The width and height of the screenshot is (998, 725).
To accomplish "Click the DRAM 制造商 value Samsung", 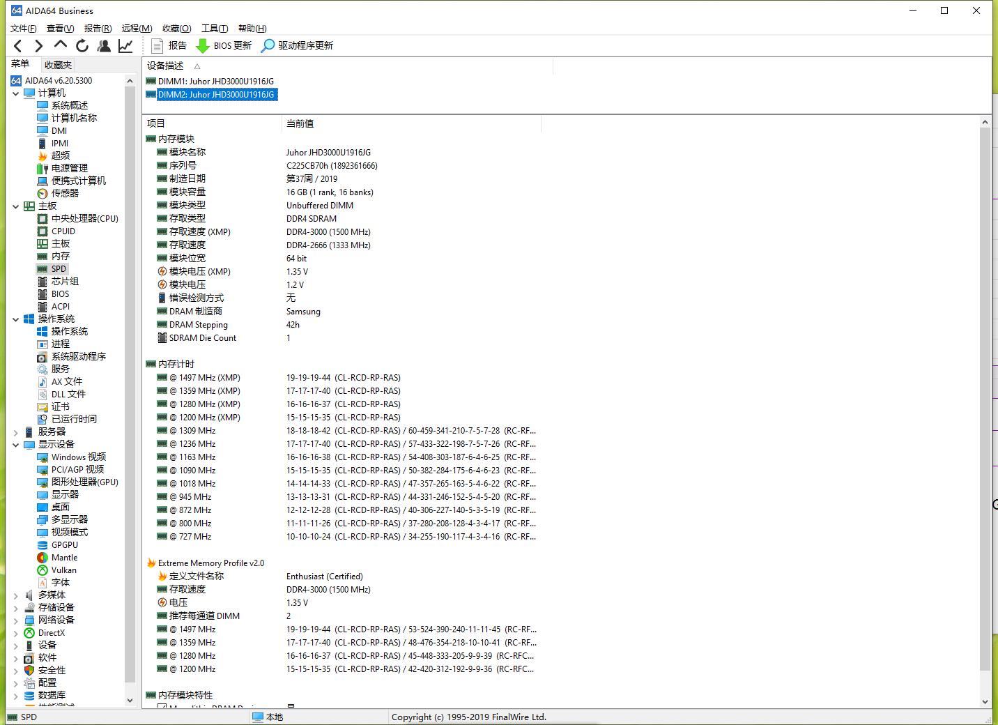I will (x=303, y=312).
